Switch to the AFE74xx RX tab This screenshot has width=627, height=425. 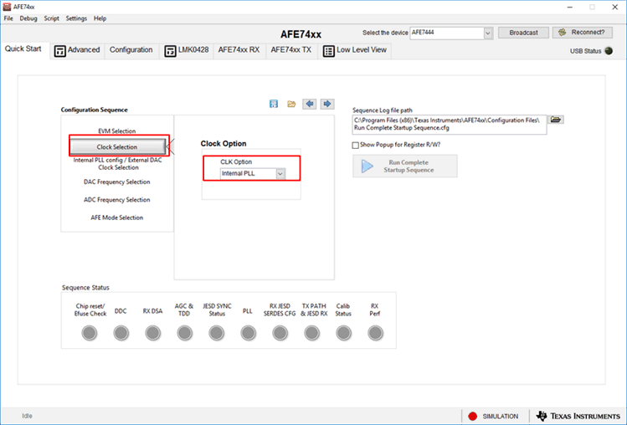tap(239, 50)
